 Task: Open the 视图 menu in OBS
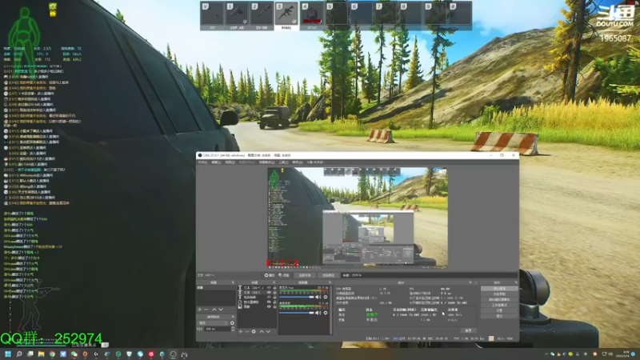230,162
